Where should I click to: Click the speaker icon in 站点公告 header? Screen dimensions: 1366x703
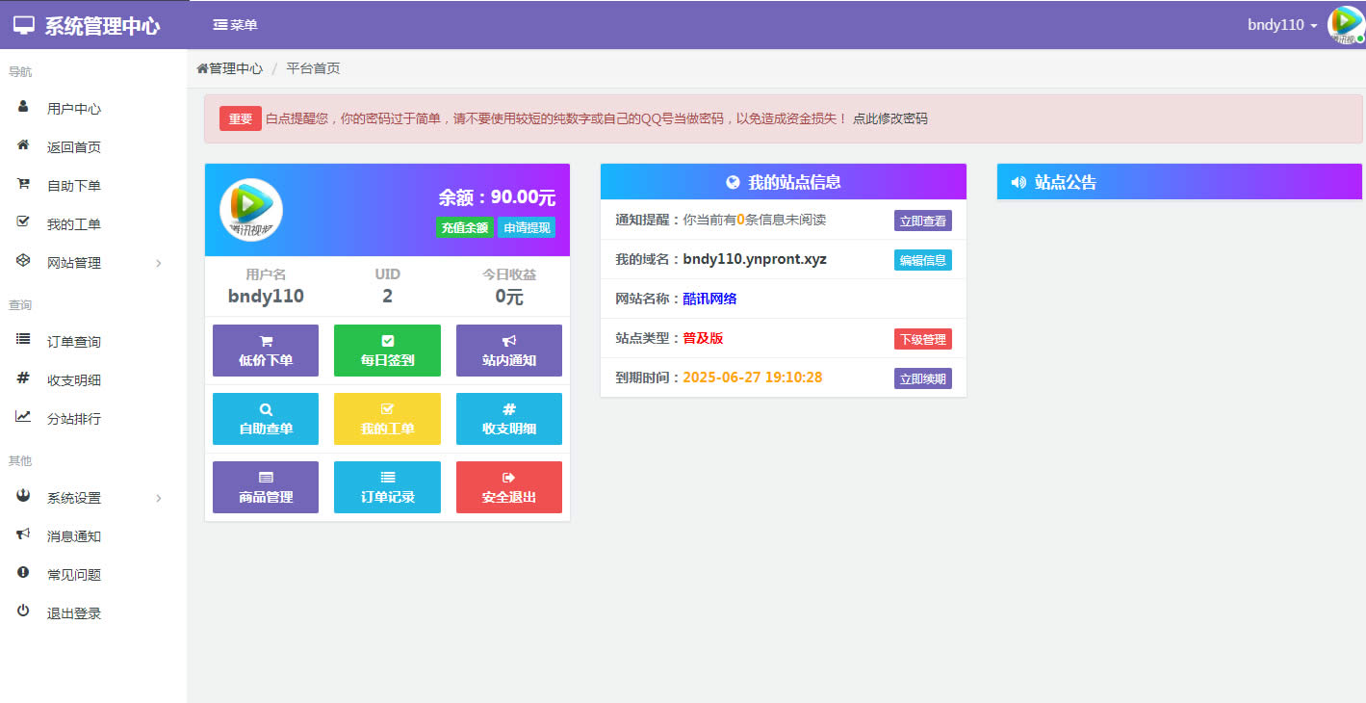1018,182
